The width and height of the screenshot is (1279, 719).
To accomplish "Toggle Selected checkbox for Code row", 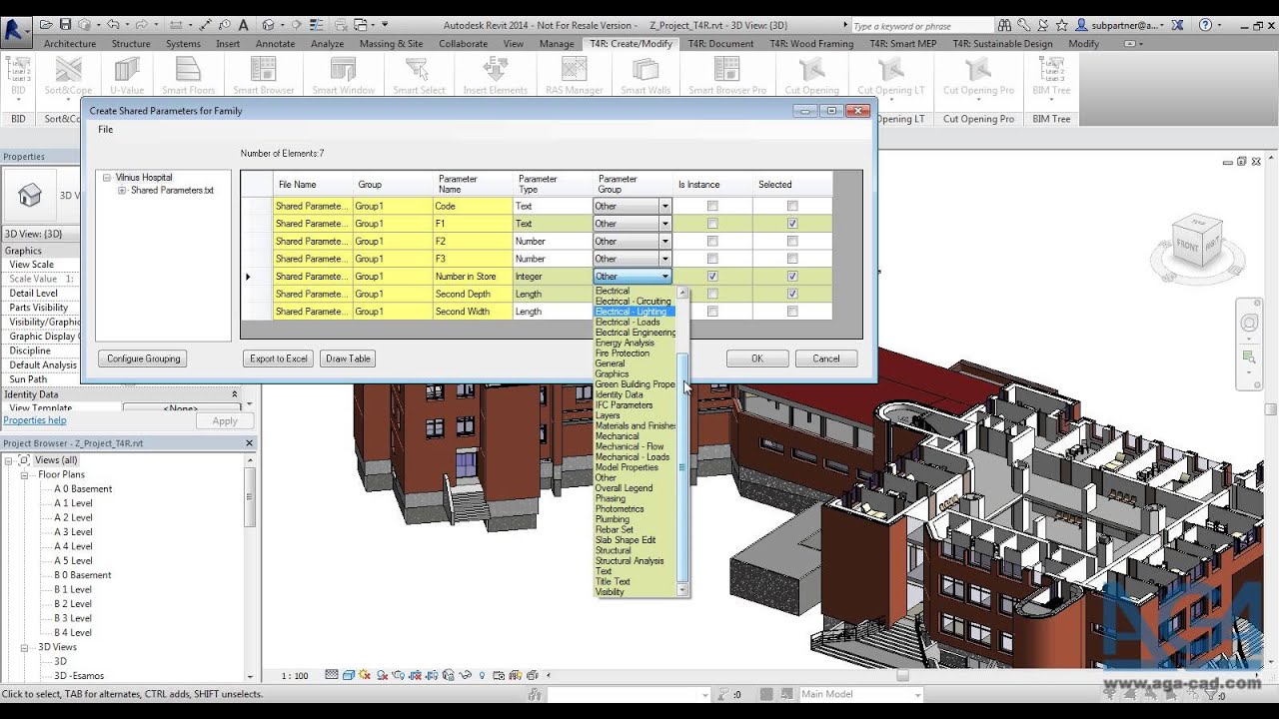I will [x=792, y=207].
